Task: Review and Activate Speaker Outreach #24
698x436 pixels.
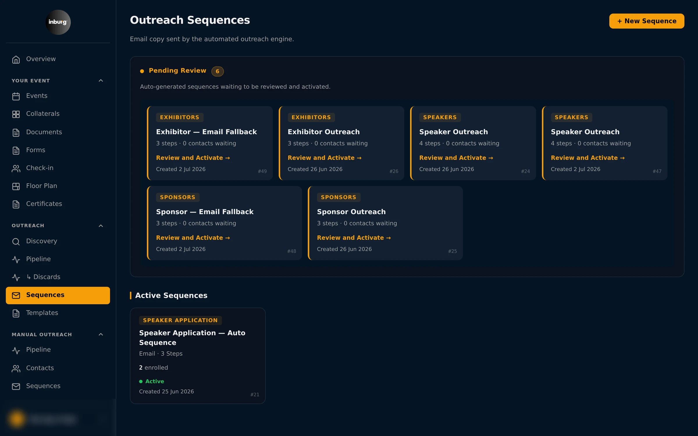Action: click(x=456, y=158)
